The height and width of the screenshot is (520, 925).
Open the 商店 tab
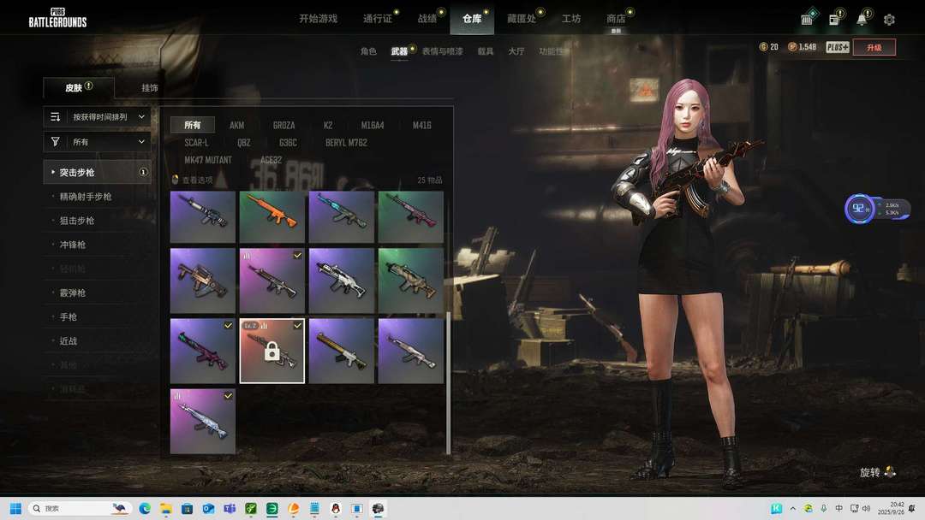click(616, 19)
